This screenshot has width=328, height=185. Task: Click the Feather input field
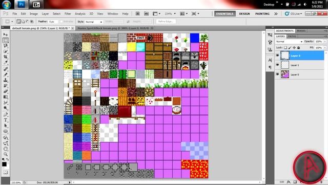53,22
